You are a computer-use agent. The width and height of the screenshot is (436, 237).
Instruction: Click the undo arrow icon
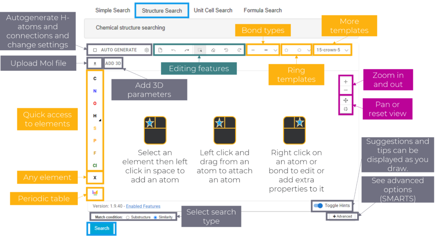[x=173, y=50]
